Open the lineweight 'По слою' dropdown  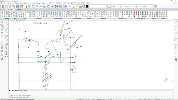tap(128, 6)
